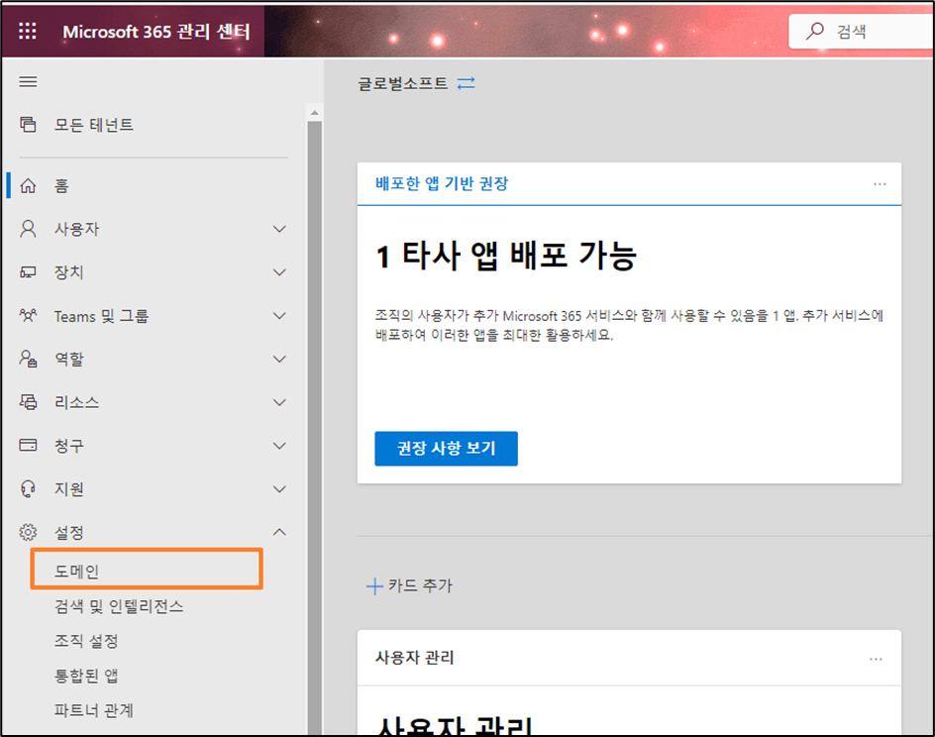Click the Teams 및 그룹 people icon
This screenshot has height=737, width=935.
point(28,315)
